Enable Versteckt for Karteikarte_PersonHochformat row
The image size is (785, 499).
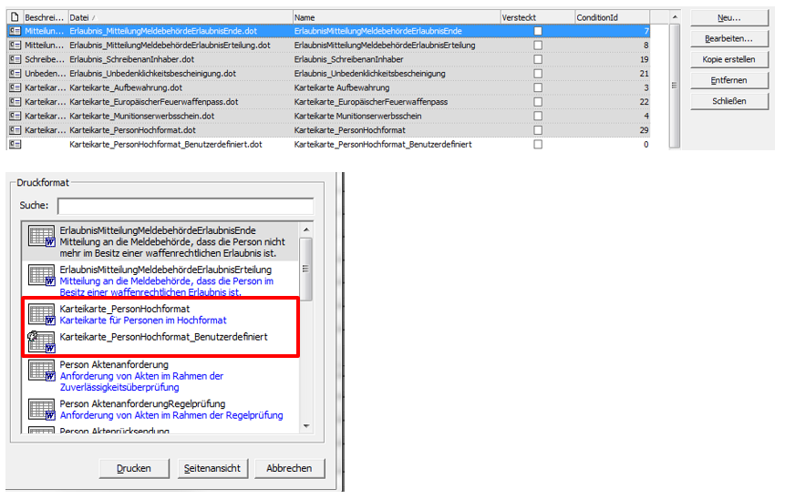click(x=538, y=130)
